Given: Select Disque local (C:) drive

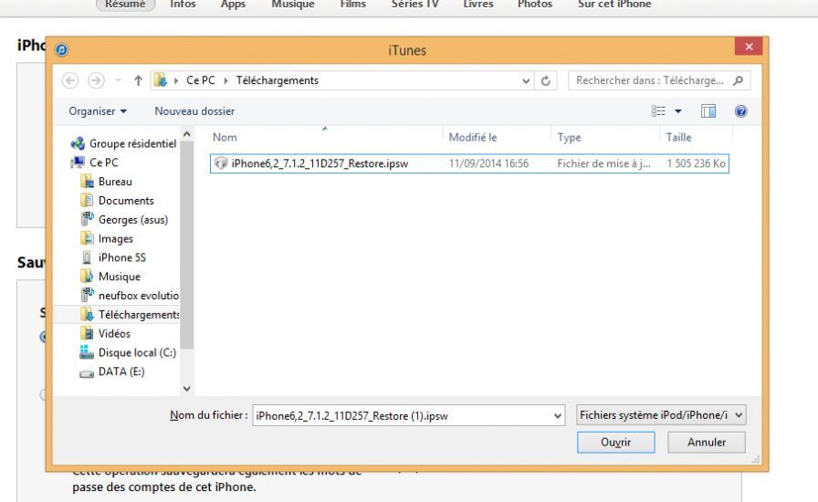Looking at the screenshot, I should (x=129, y=352).
